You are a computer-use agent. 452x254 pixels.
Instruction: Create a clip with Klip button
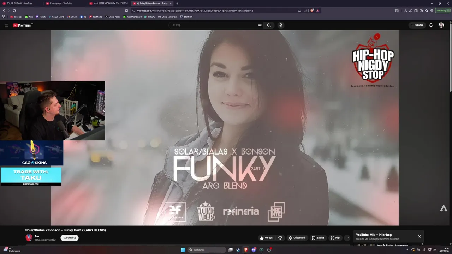coord(335,238)
